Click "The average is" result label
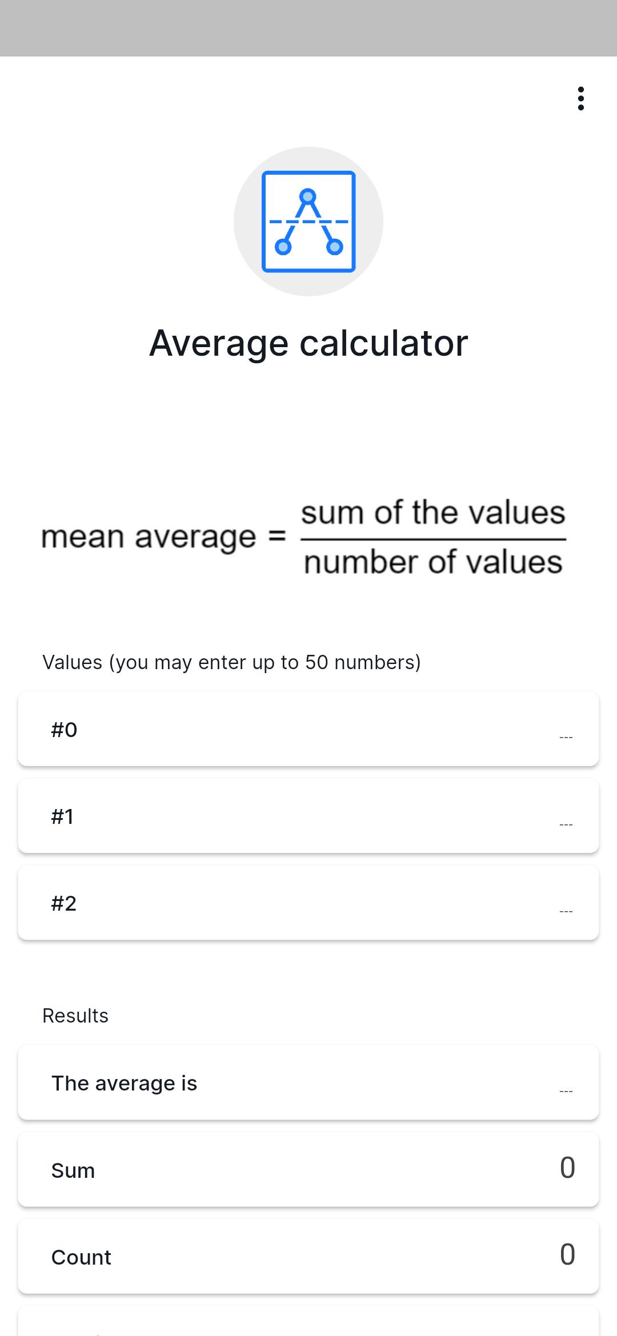 124,1083
